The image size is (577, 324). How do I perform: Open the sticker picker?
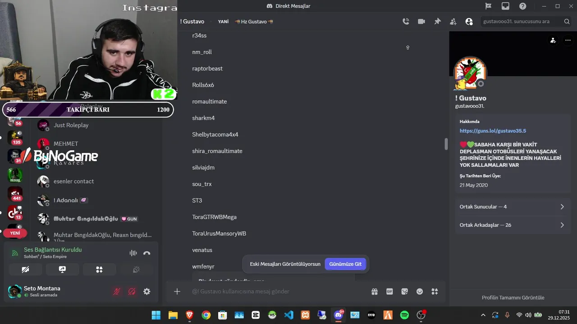pos(404,292)
